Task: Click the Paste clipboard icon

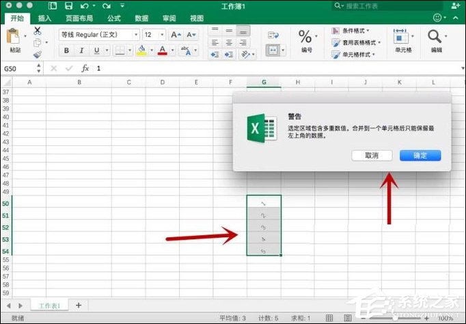Action: [x=14, y=38]
